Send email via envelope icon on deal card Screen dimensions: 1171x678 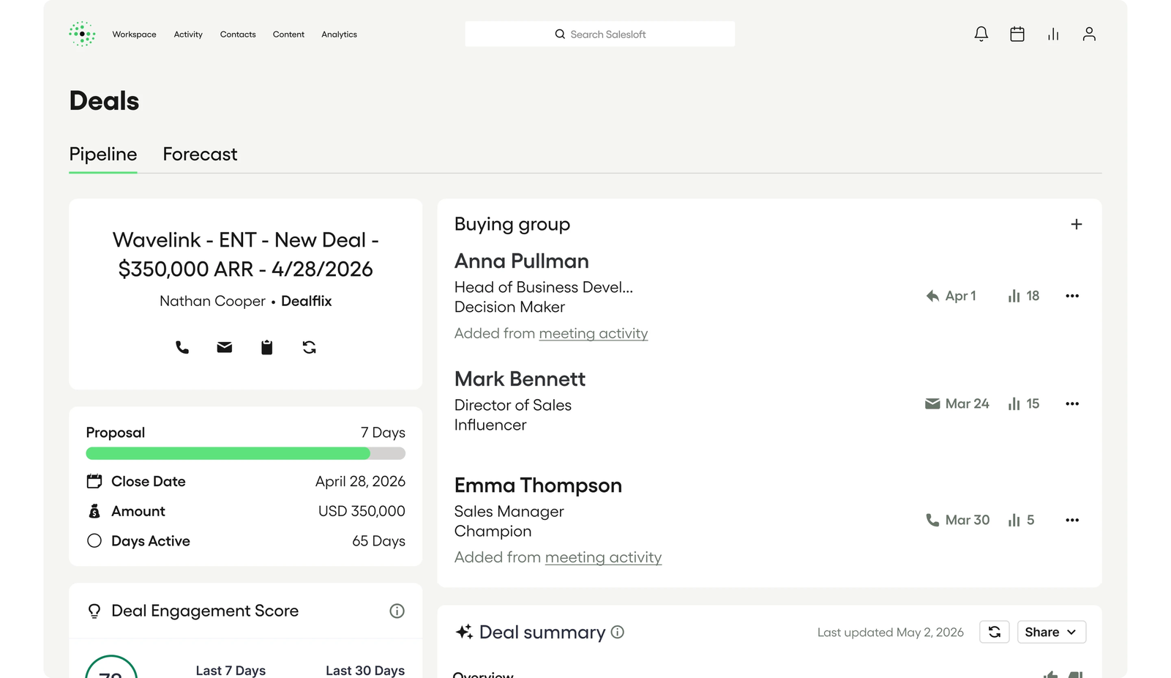[x=225, y=347]
